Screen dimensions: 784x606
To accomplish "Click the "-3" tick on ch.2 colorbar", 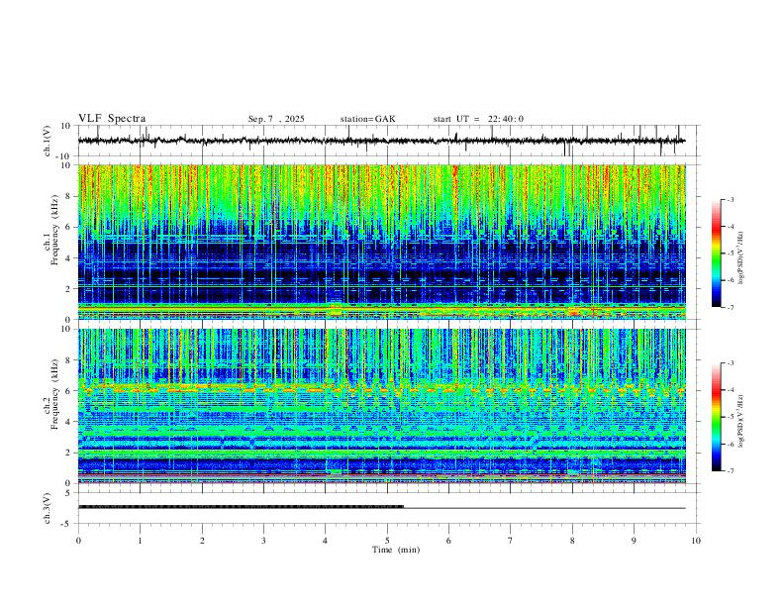I will (x=730, y=363).
